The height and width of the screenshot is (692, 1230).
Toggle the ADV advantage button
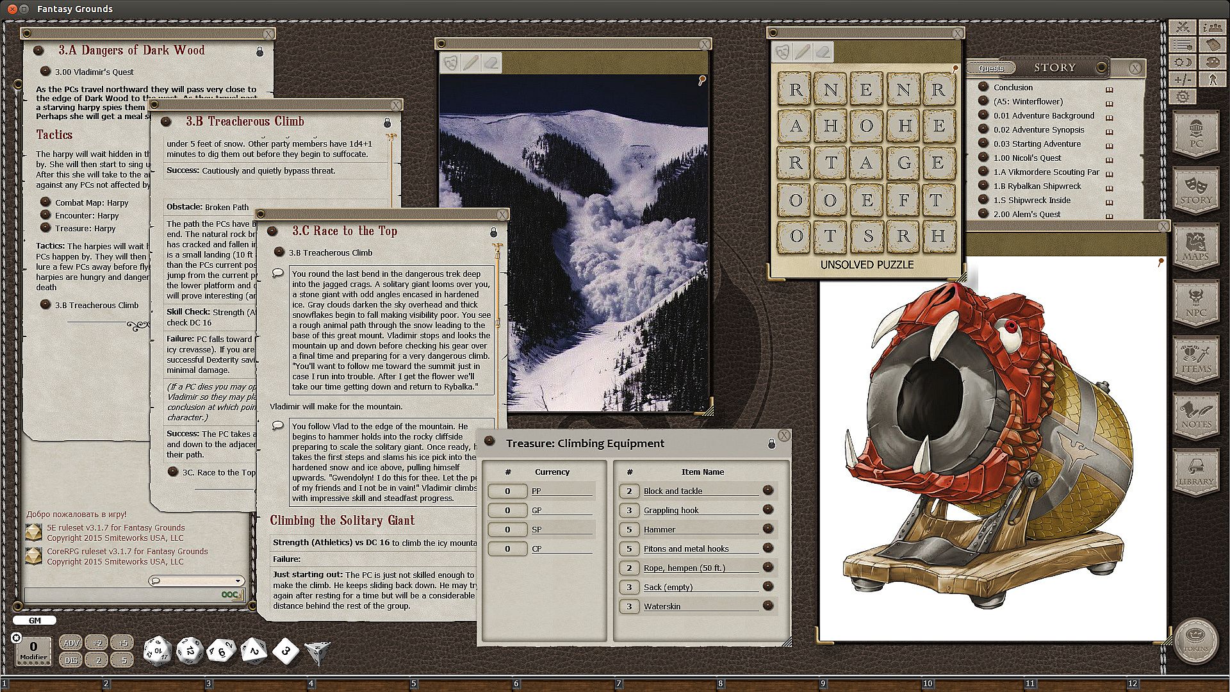[x=71, y=643]
